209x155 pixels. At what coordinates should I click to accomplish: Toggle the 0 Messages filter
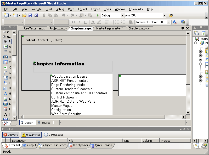(54, 135)
